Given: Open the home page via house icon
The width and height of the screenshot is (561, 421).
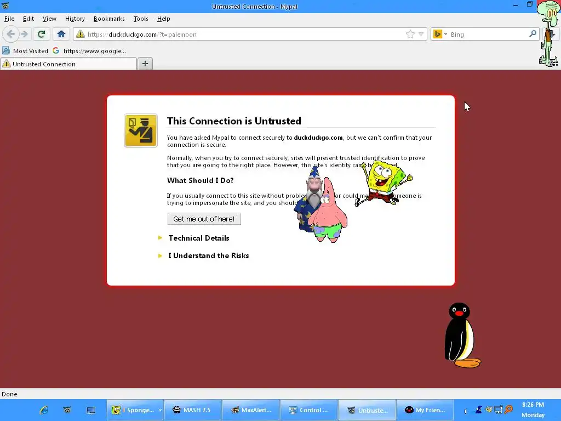Looking at the screenshot, I should click(61, 35).
